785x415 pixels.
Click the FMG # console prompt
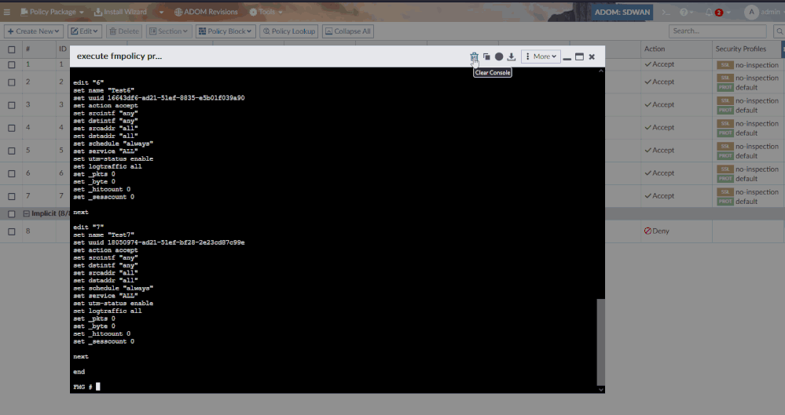83,387
